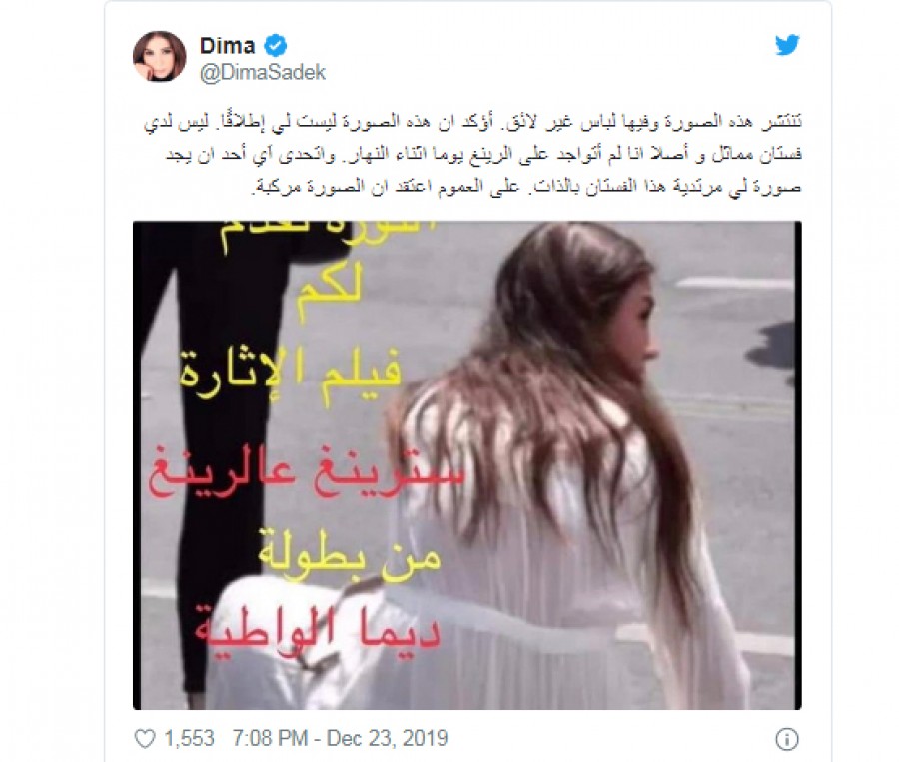Click the last line of the tweet text
The height and width of the screenshot is (762, 899).
tap(525, 187)
